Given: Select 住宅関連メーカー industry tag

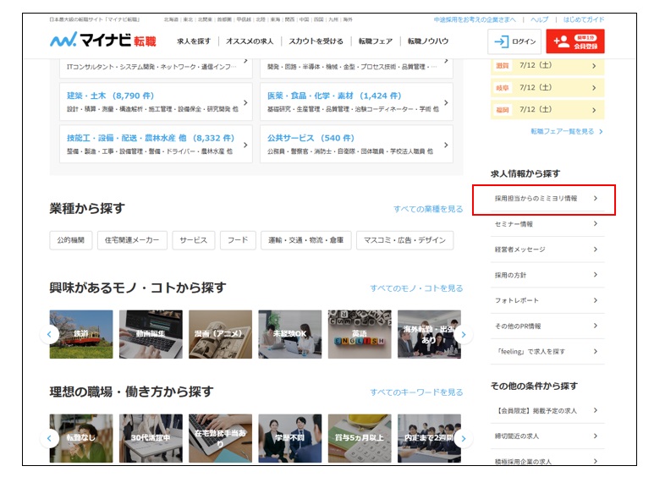Looking at the screenshot, I should click(132, 240).
